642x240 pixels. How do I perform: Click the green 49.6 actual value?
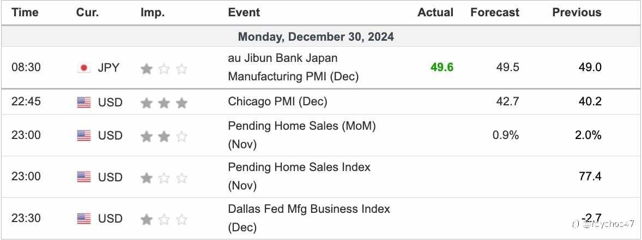click(x=441, y=67)
